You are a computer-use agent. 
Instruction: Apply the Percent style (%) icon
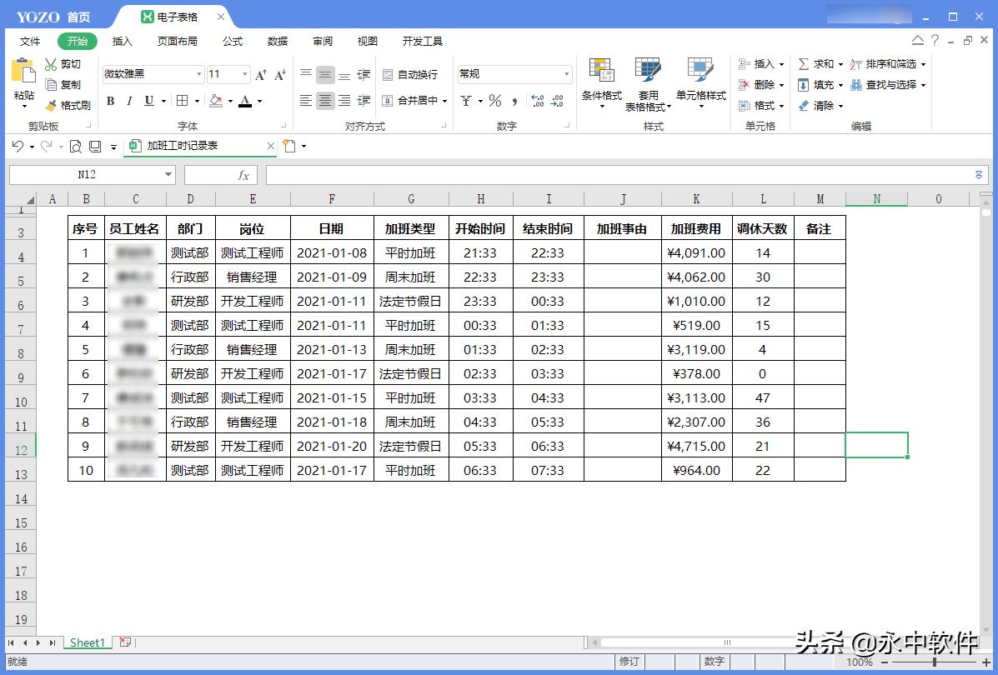coord(495,100)
